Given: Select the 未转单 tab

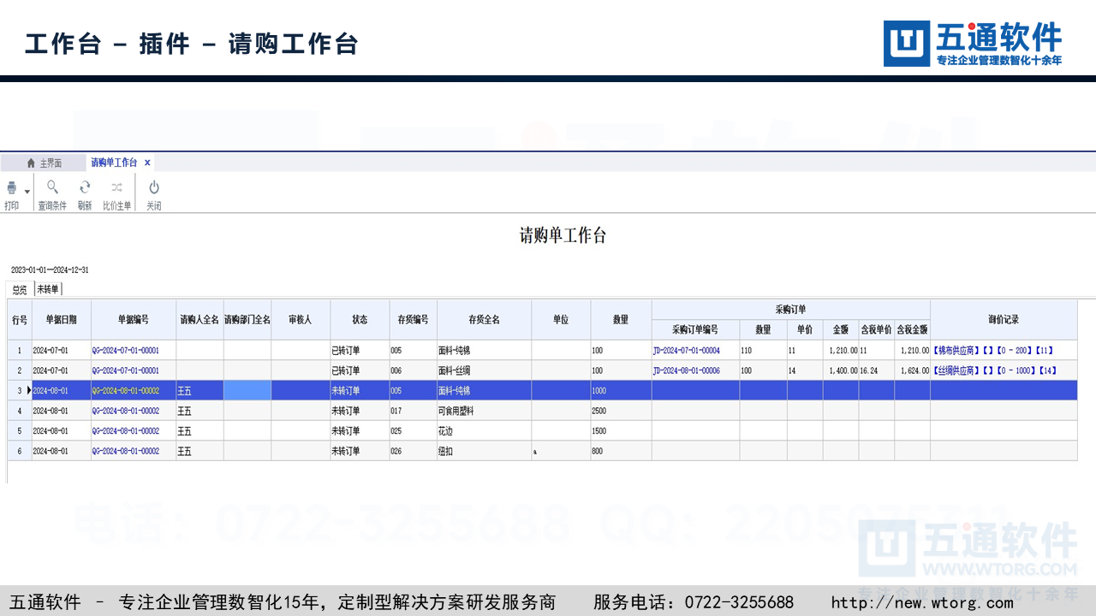Looking at the screenshot, I should click(x=48, y=289).
